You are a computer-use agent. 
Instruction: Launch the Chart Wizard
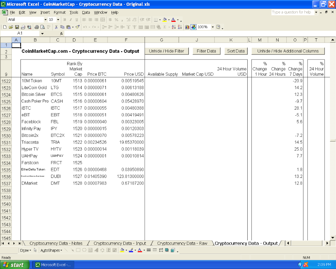tap(187, 27)
